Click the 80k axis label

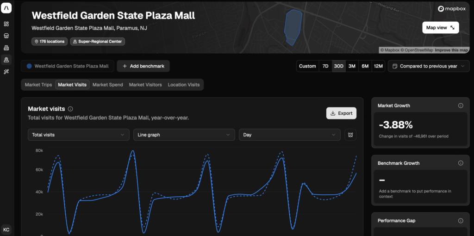(39, 150)
